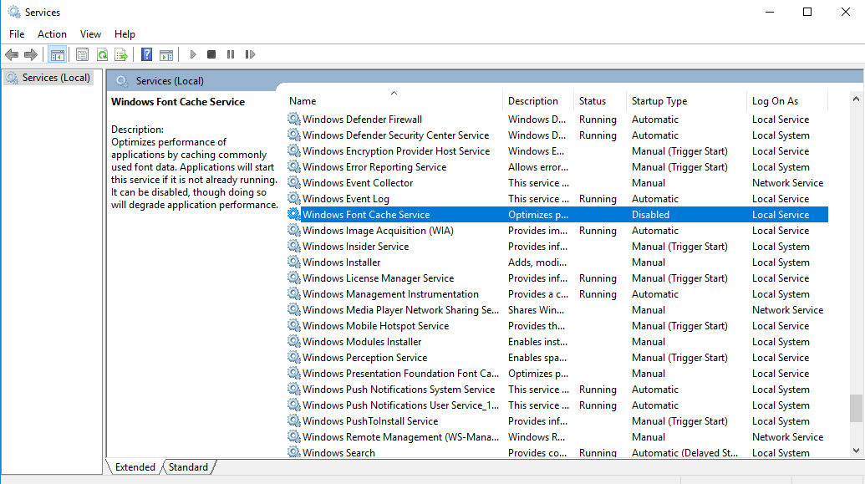This screenshot has height=484, width=865.
Task: Click Network Service cell for Windows Event Collector
Action: point(787,183)
